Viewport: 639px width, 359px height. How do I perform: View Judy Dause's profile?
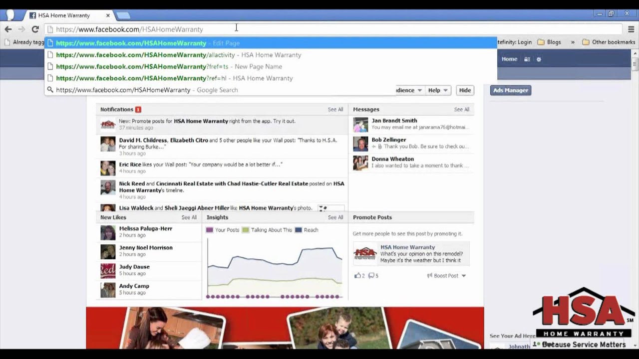click(x=134, y=267)
